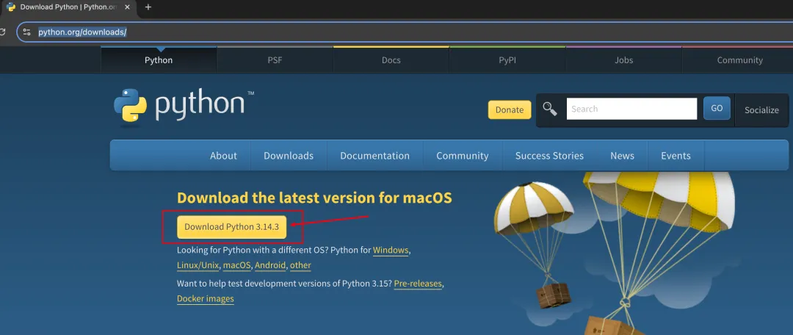Click the Download Python 3.14.3 button
This screenshot has width=793, height=335.
pos(231,227)
